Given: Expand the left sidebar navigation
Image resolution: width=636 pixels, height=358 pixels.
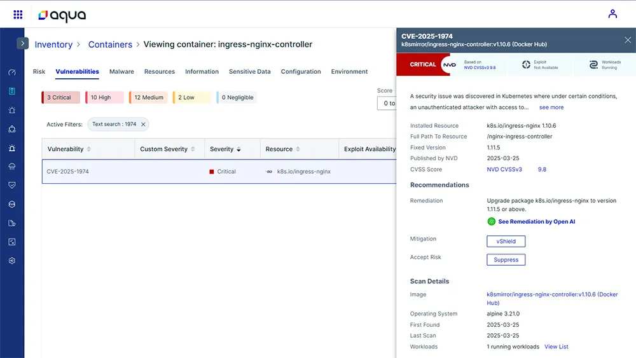Looking at the screenshot, I should point(23,43).
